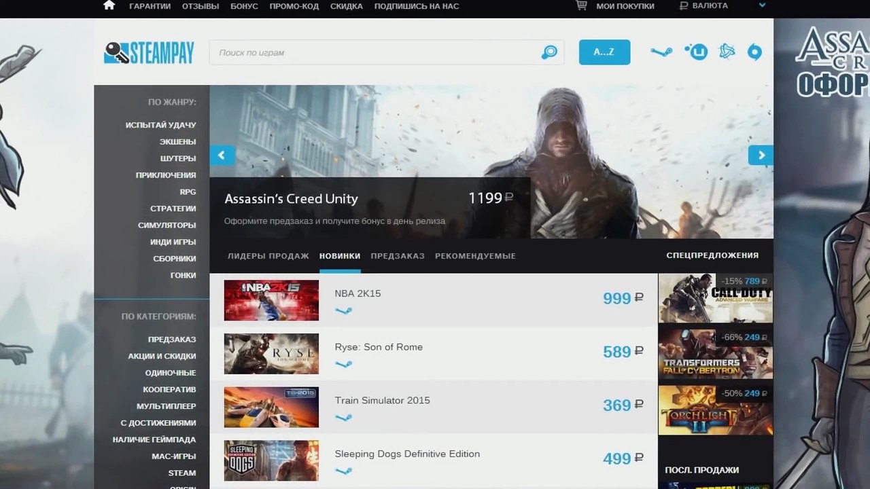Open the Бонус page
Screen dimensions: 870x489
pyautogui.click(x=244, y=6)
